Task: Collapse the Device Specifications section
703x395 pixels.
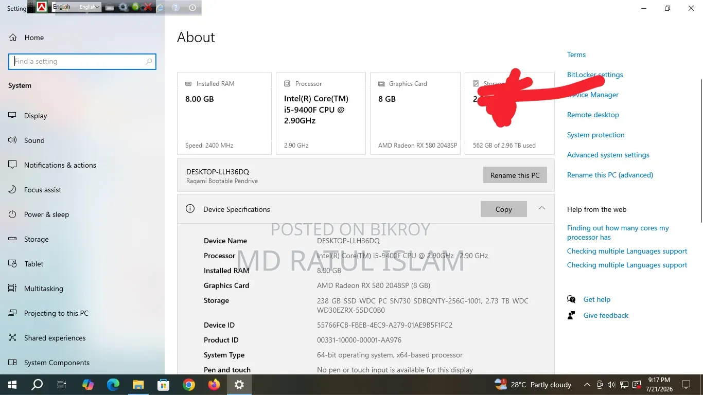Action: [x=541, y=208]
